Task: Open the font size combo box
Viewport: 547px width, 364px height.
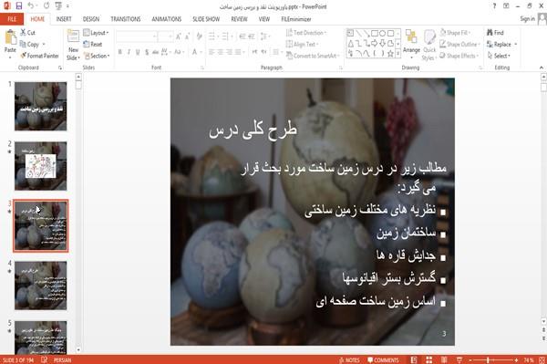Action: pyautogui.click(x=165, y=36)
